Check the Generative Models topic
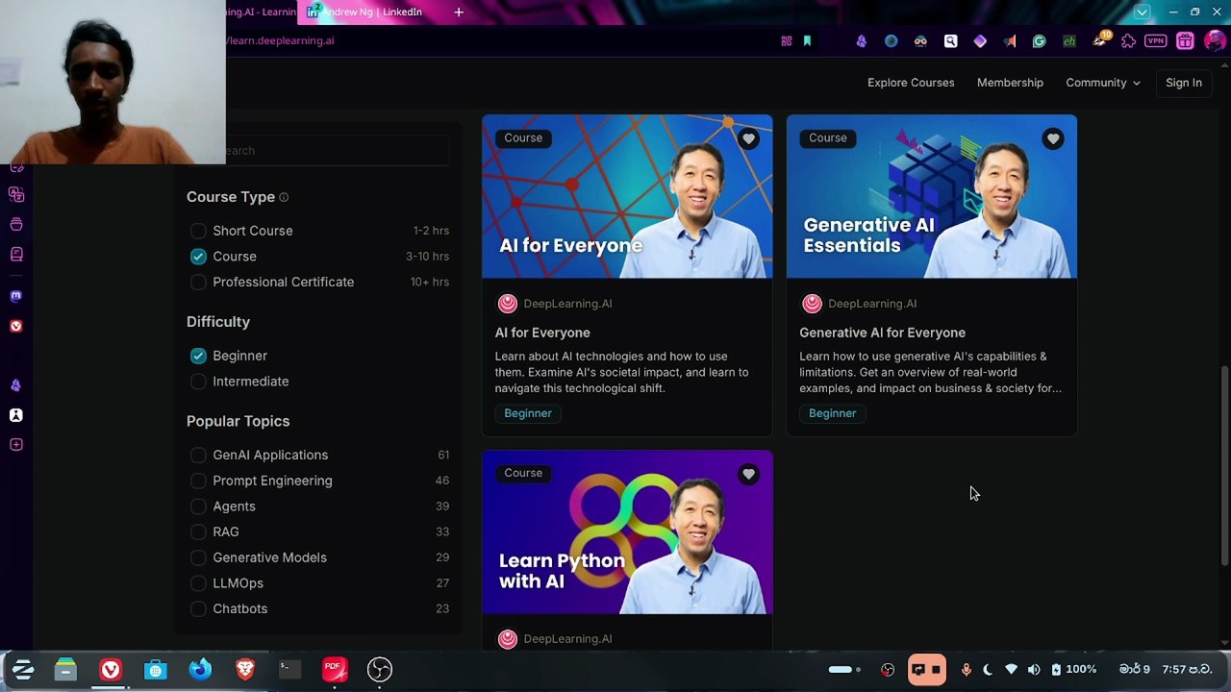The width and height of the screenshot is (1231, 692). tap(198, 557)
